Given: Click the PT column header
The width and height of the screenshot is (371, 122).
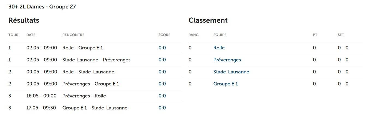Looking at the screenshot, I should [x=315, y=35].
